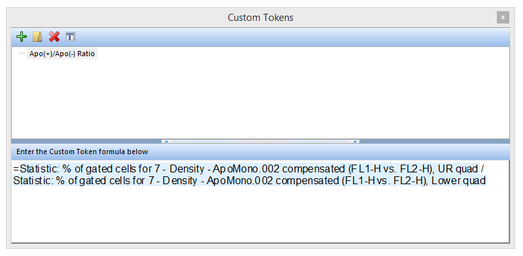Place cursor in blank formula editor area
Viewport: 523px width, 256px height.
point(260,215)
